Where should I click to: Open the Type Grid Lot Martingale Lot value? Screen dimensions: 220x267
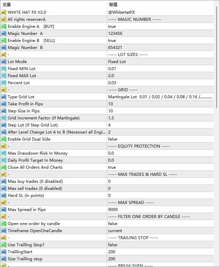click(x=160, y=97)
